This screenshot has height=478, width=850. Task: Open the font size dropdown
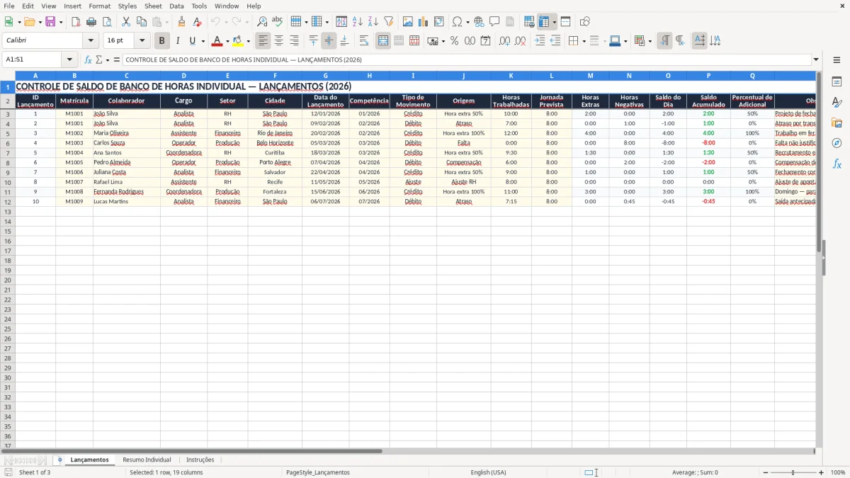coord(142,41)
